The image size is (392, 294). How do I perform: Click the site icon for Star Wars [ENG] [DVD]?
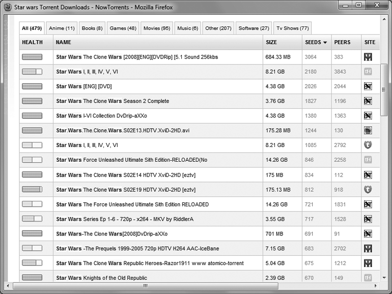click(368, 86)
